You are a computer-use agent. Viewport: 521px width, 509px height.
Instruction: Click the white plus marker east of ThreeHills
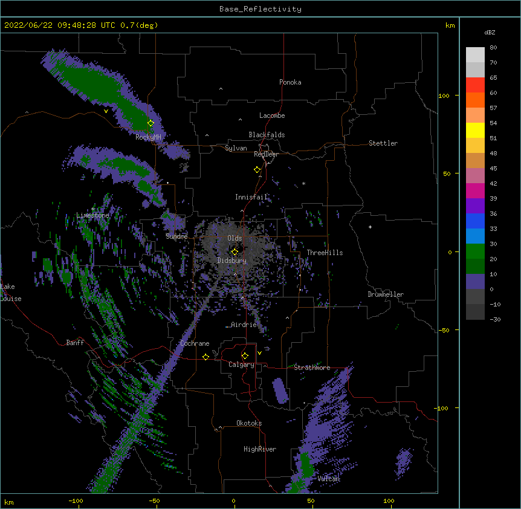[370, 227]
